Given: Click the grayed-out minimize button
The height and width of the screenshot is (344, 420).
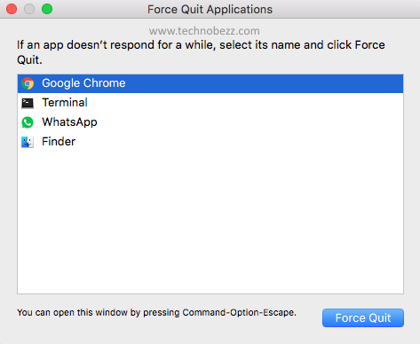Looking at the screenshot, I should 29,9.
